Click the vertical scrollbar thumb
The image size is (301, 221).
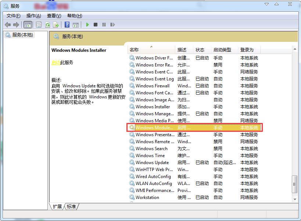pos(294,184)
